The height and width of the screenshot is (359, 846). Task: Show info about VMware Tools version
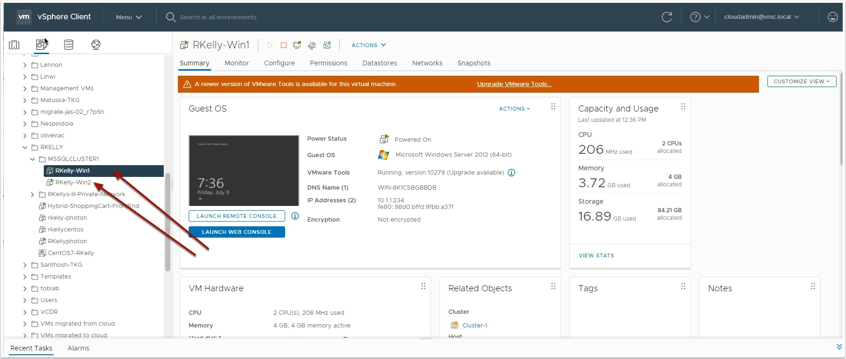click(511, 173)
